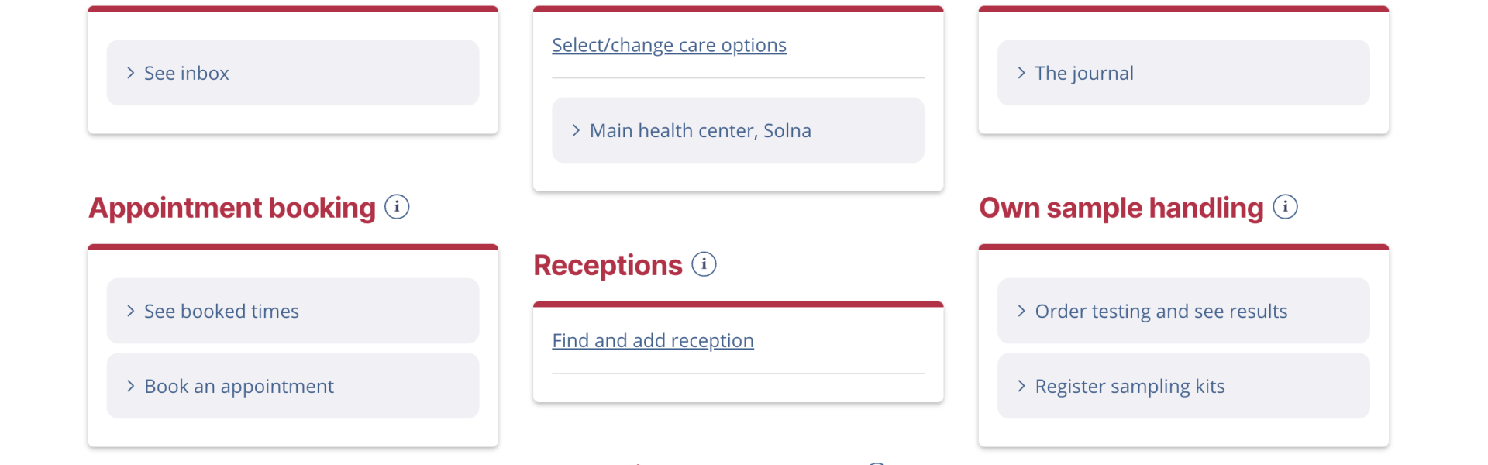Click info icon beside Appointment booking
The image size is (1488, 465).
click(x=397, y=207)
